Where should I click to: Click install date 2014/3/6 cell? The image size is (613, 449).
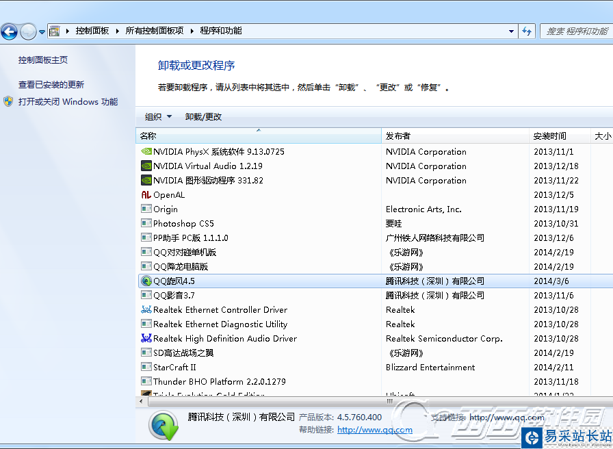pyautogui.click(x=551, y=281)
